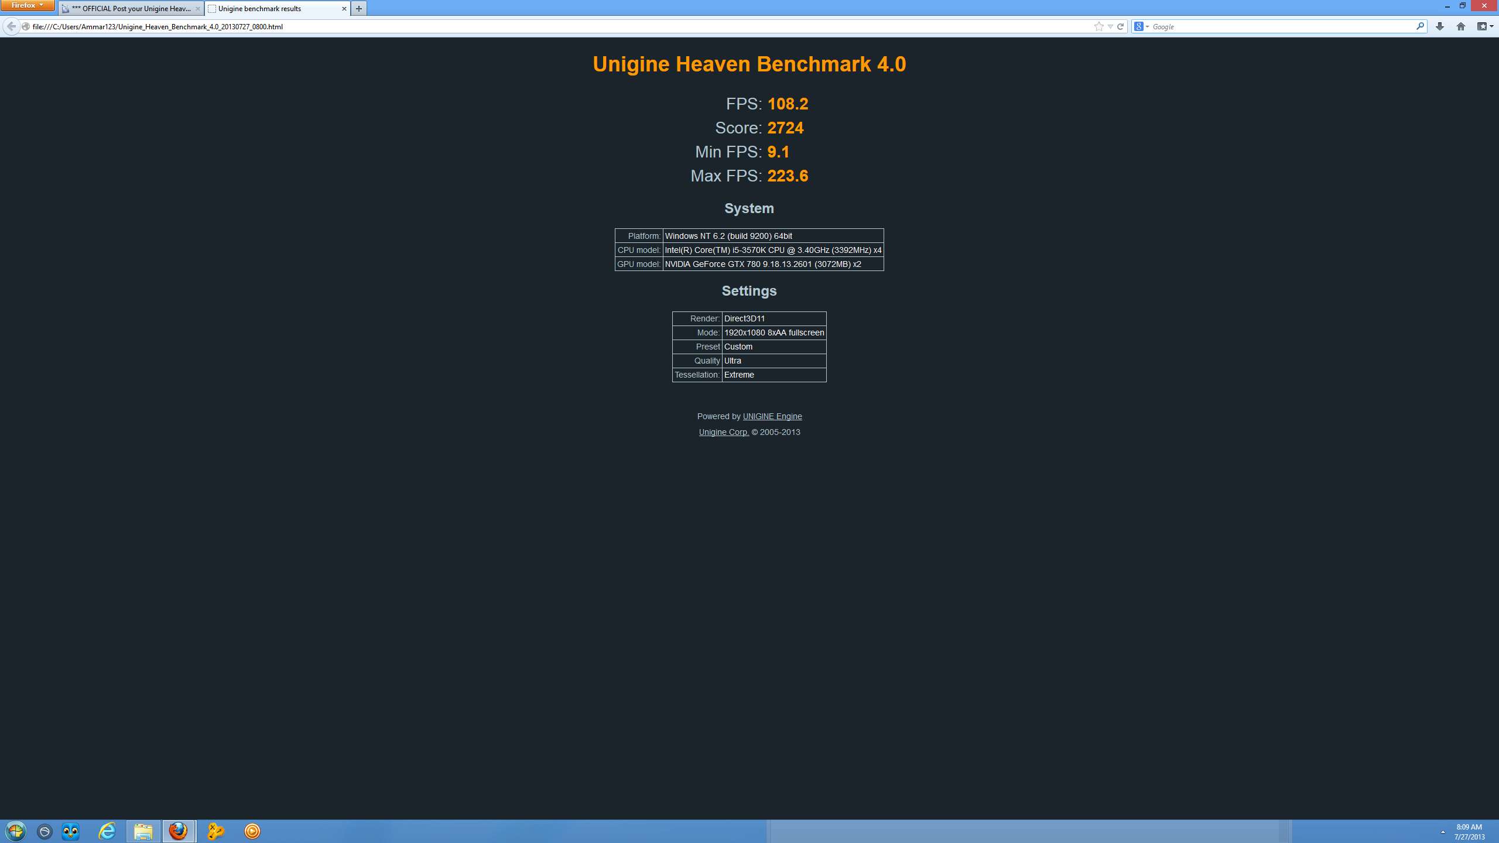Reload the page with the refresh icon
Image resolution: width=1499 pixels, height=843 pixels.
[1120, 26]
